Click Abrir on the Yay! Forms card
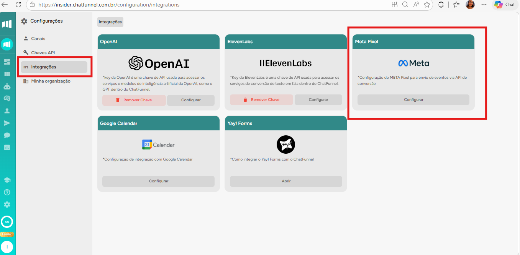Viewport: 520px width, 255px height. click(x=286, y=181)
